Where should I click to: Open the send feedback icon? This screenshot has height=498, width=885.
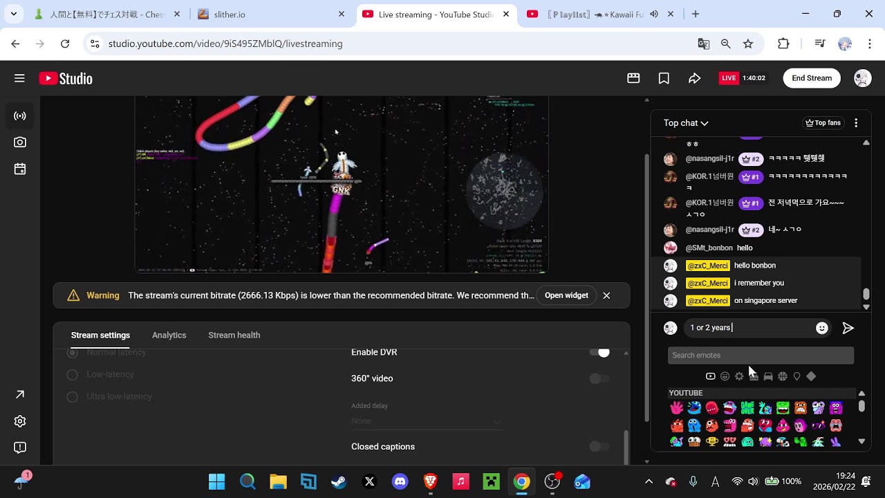click(x=20, y=448)
